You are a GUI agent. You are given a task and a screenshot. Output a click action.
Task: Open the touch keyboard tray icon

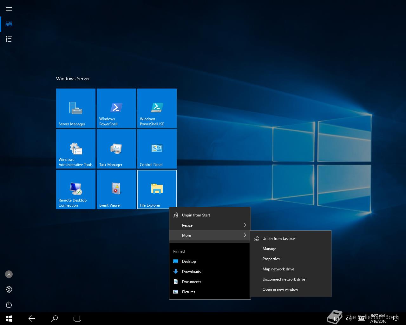coord(361,319)
